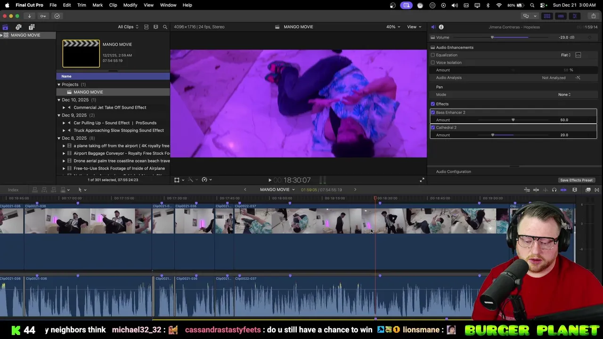The height and width of the screenshot is (339, 603).
Task: Expand the Commercial Jet Take Off clip row
Action: click(x=64, y=107)
